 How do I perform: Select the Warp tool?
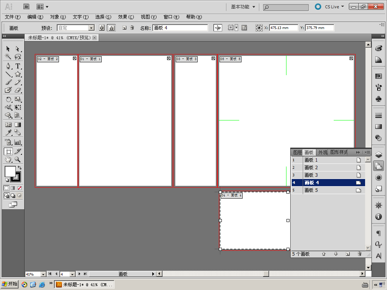pyautogui.click(x=8, y=107)
